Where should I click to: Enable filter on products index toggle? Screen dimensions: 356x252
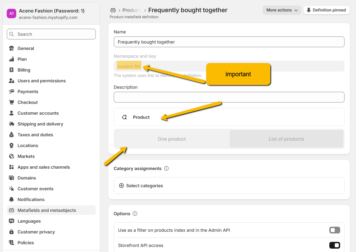point(334,230)
